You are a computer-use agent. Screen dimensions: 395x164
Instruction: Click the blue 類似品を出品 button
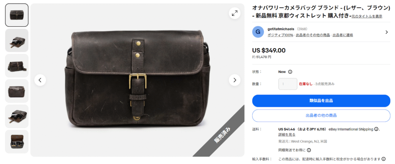tap(321, 101)
